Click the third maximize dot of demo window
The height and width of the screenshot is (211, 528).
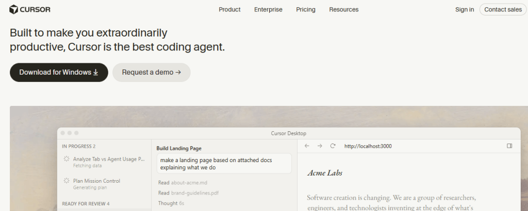76,133
